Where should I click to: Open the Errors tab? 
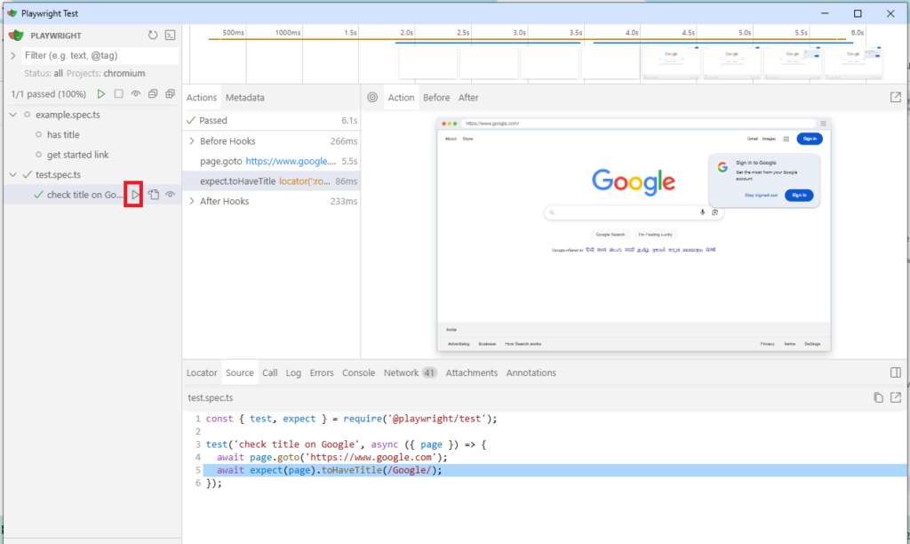tap(322, 372)
